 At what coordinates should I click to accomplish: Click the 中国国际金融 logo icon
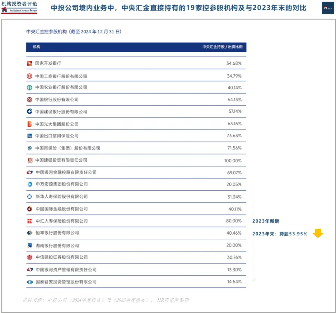pyautogui.click(x=30, y=209)
